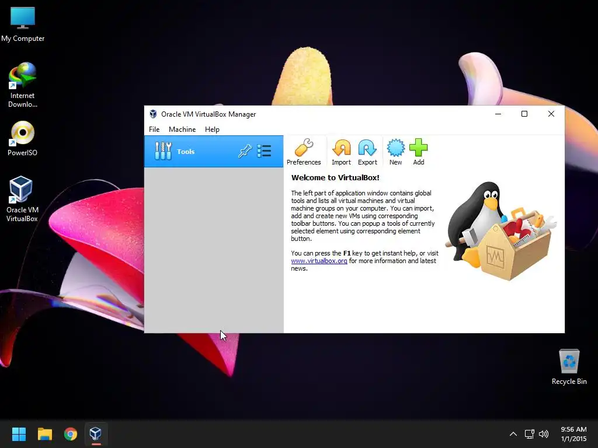Open the clock showing 9:56 AM
This screenshot has width=598, height=448.
click(573, 434)
